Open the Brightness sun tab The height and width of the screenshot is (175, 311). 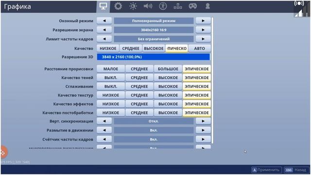point(133,6)
